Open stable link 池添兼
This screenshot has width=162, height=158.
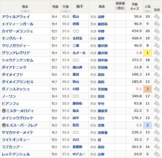pyautogui.click(x=103, y=133)
